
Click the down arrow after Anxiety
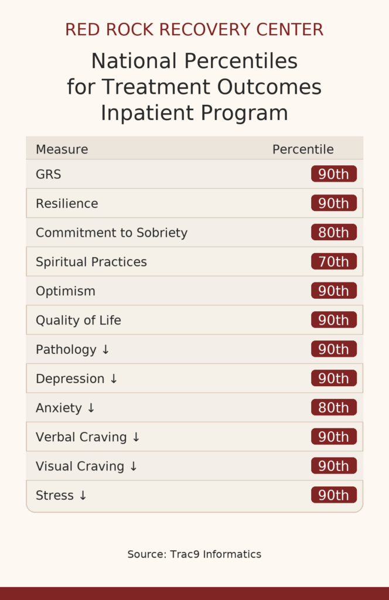[x=91, y=408]
